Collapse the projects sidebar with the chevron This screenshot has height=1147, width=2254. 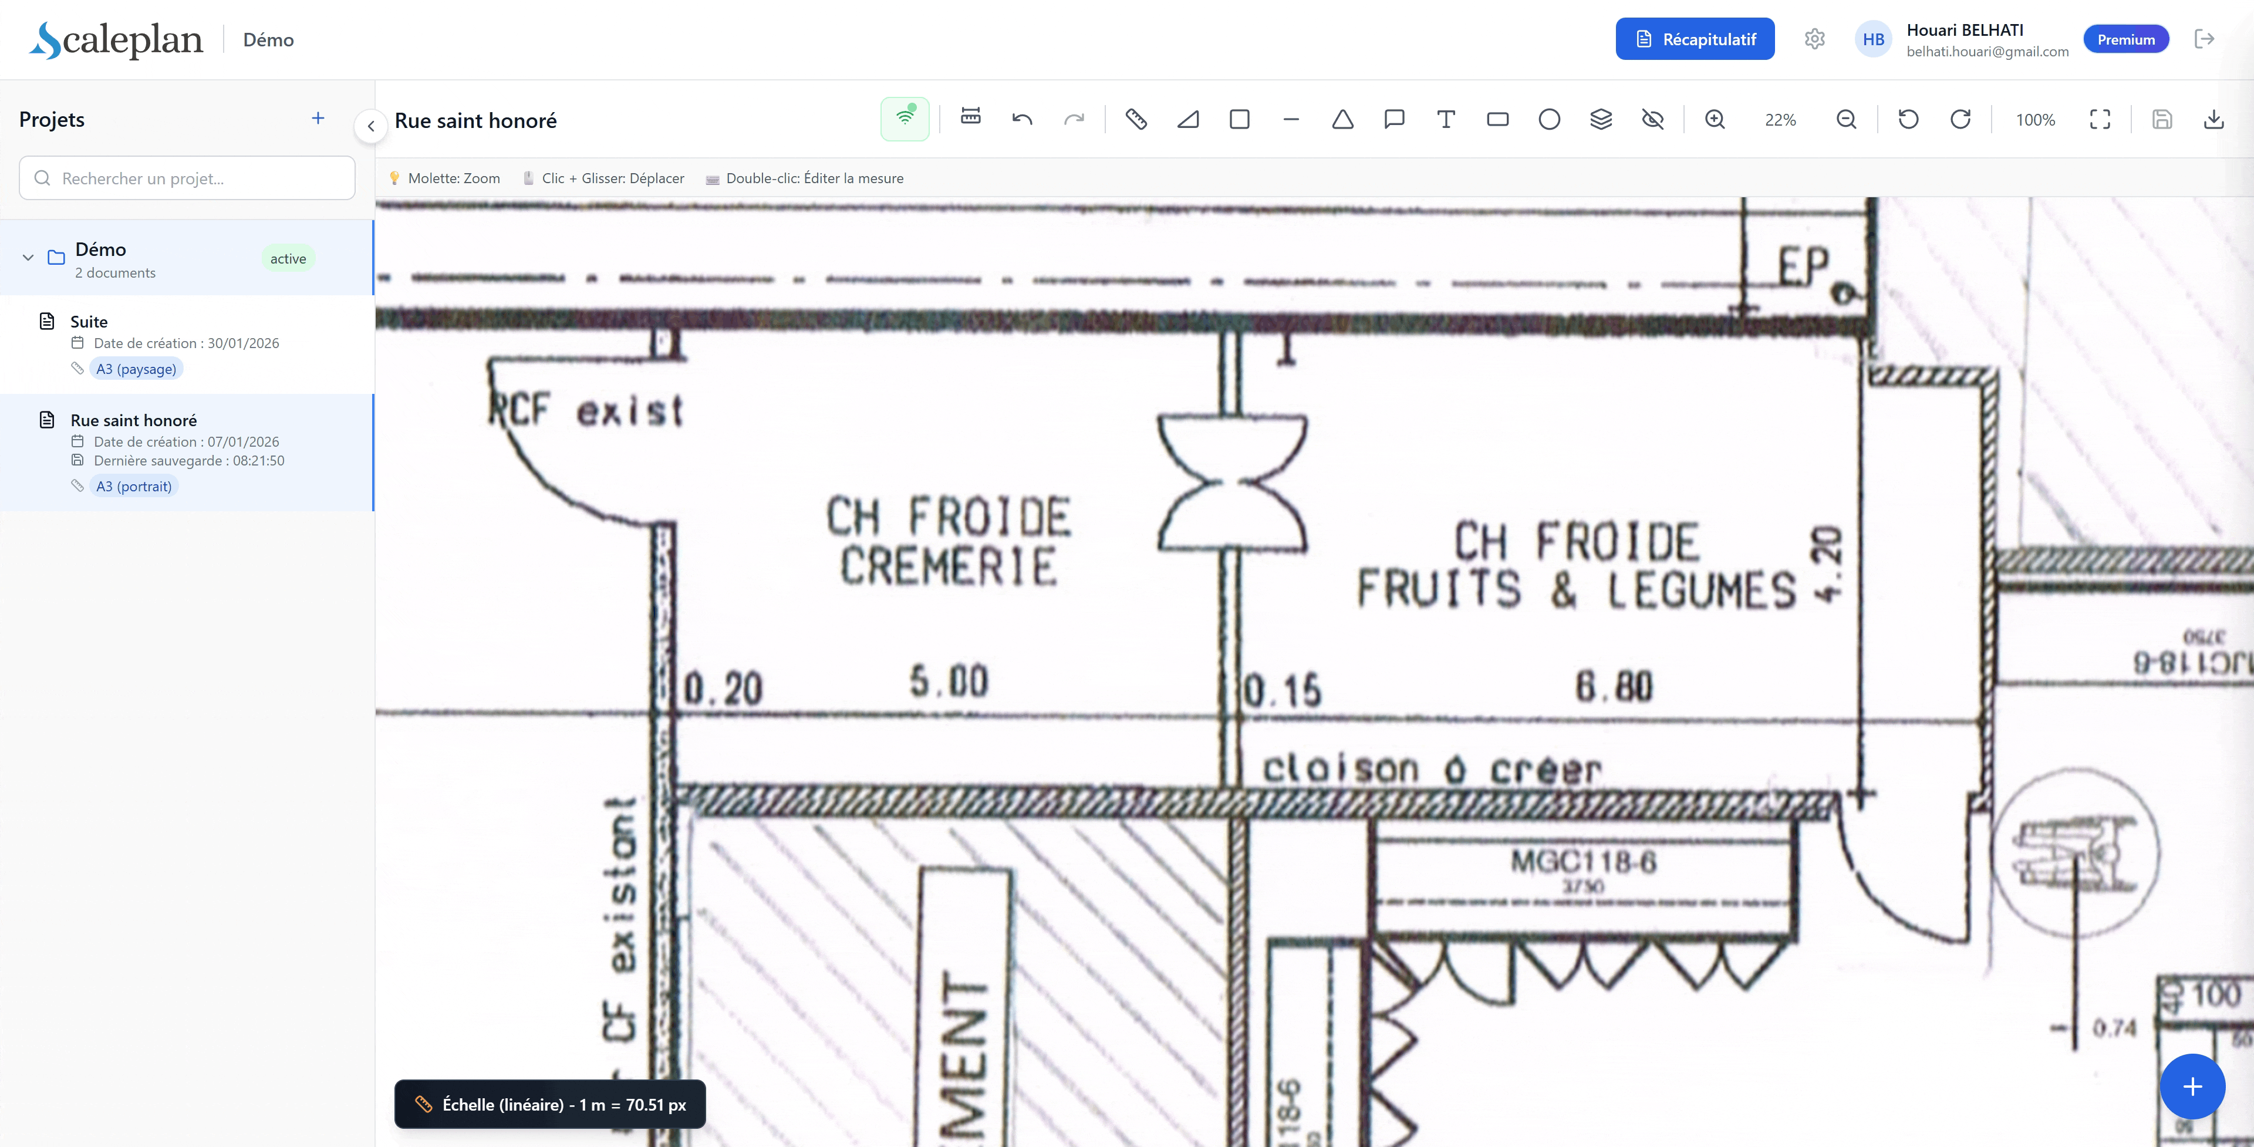[371, 126]
